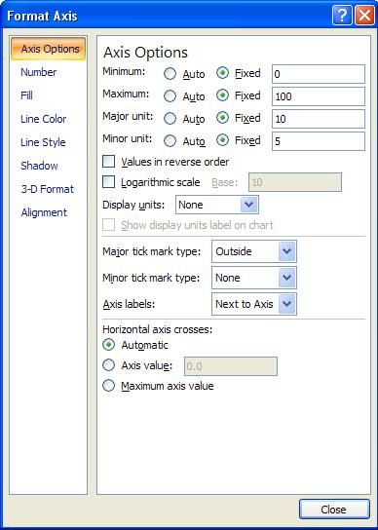Image resolution: width=378 pixels, height=530 pixels.
Task: Set Minimum to Auto
Action: pyautogui.click(x=170, y=74)
